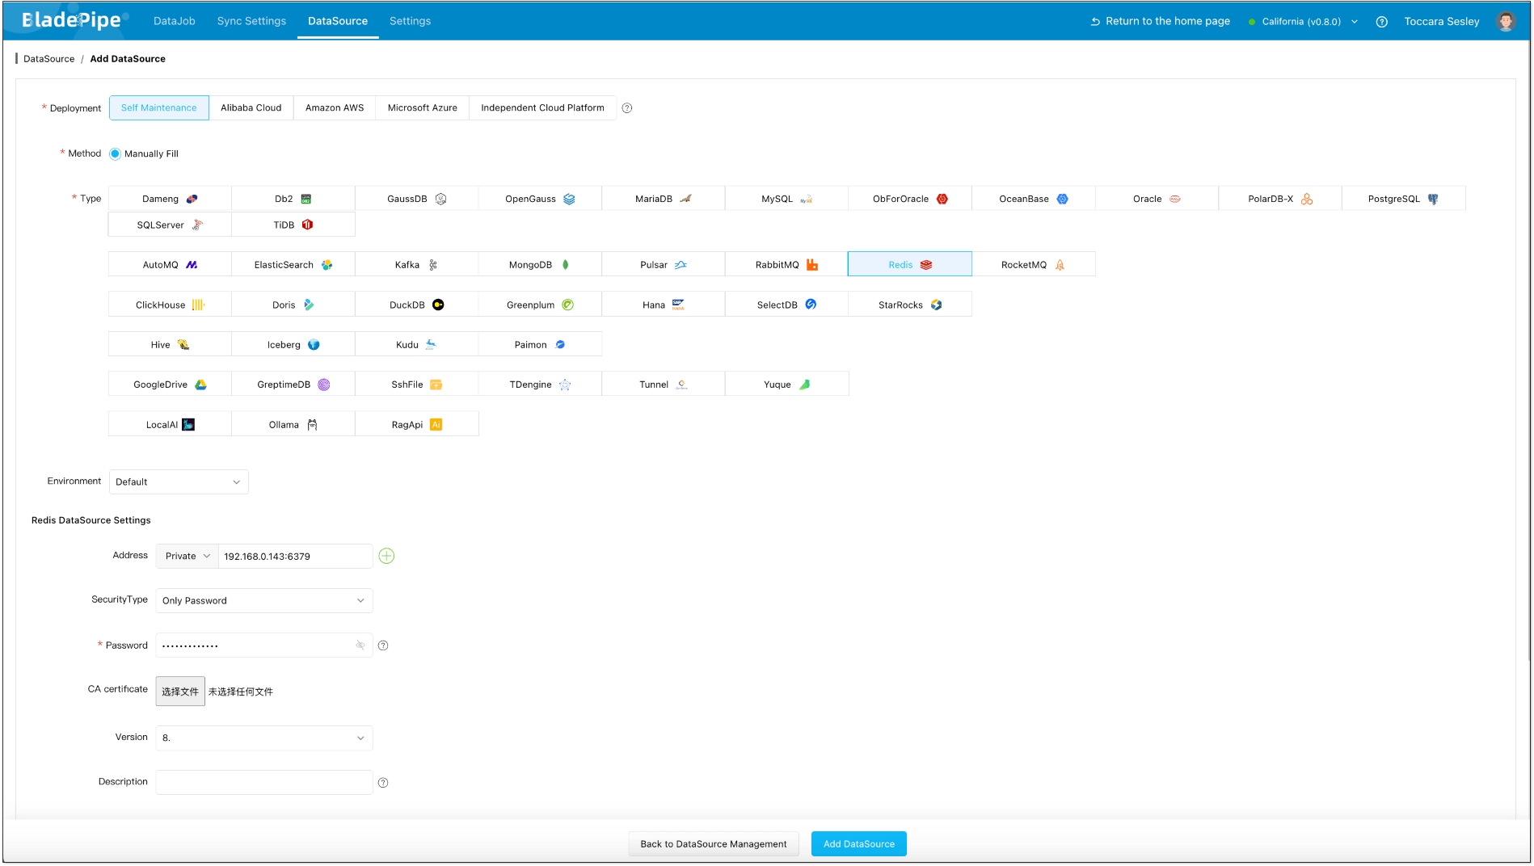Click the help icon beside Deployment options
1534x866 pixels.
pyautogui.click(x=627, y=108)
